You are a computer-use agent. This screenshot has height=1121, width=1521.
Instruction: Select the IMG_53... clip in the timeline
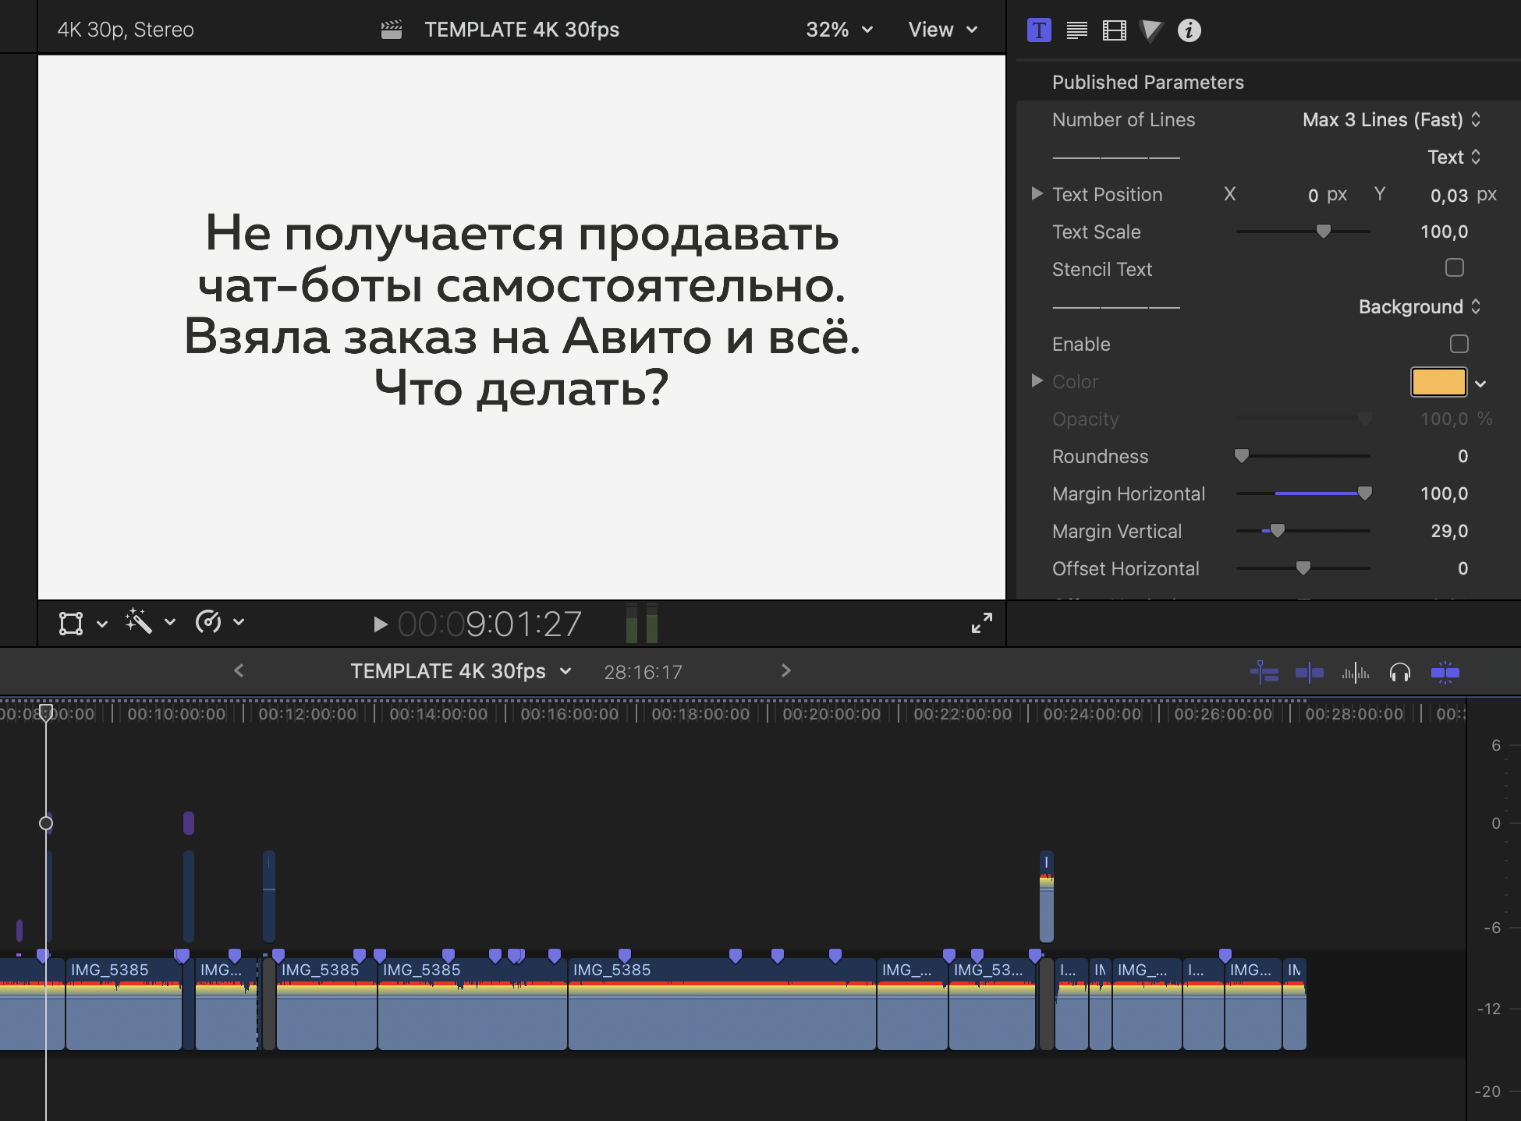click(x=991, y=1004)
